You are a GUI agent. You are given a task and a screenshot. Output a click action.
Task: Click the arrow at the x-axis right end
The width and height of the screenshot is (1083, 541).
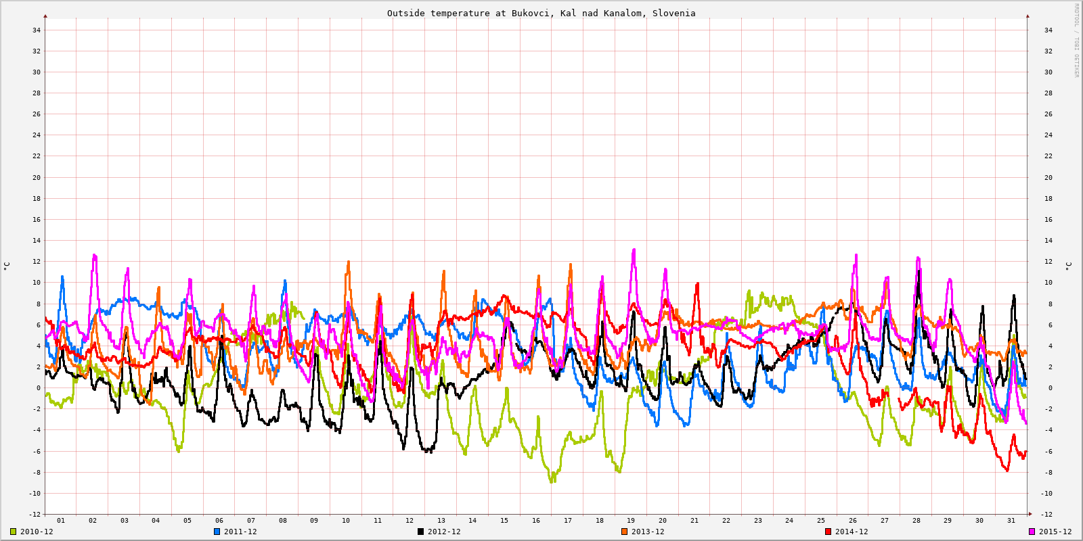[x=1030, y=514]
